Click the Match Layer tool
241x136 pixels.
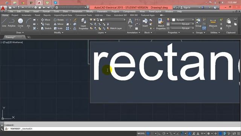(x=114, y=28)
